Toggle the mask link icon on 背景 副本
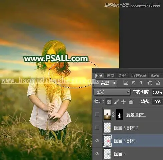163x160 pixels. coord(113,114)
